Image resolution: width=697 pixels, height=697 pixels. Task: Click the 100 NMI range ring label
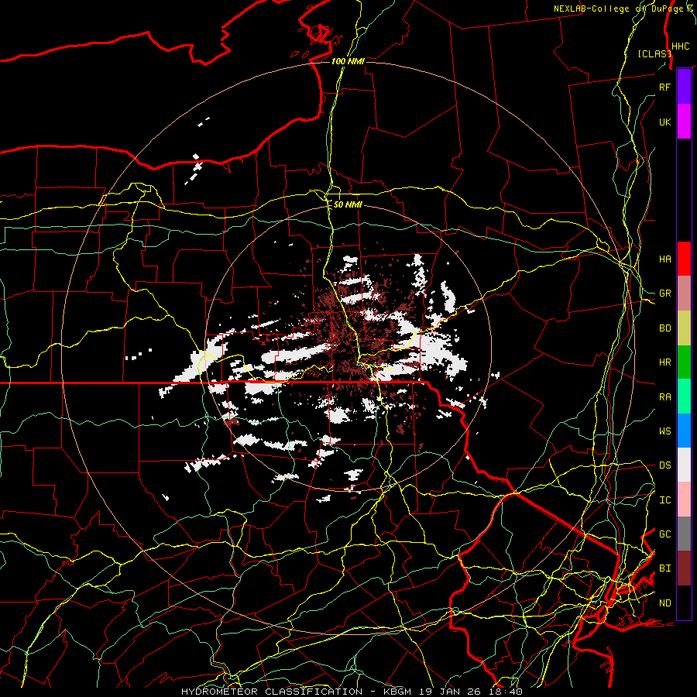tap(348, 61)
